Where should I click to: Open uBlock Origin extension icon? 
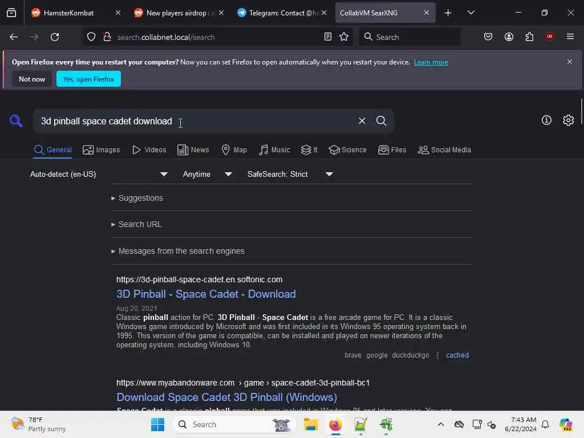(549, 36)
